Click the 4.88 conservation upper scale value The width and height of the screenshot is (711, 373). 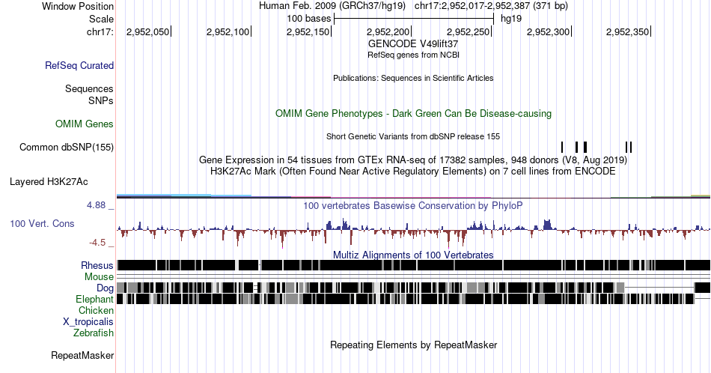[x=96, y=205]
